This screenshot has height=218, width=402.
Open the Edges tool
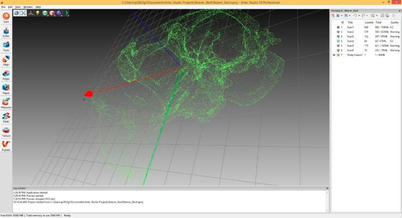tap(6, 75)
